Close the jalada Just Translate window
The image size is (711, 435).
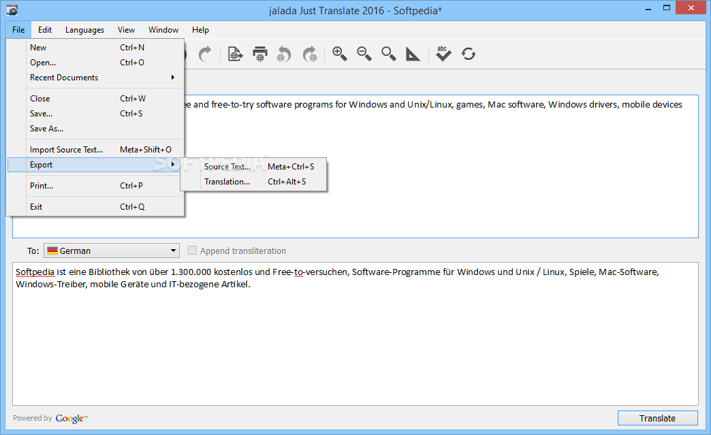click(691, 7)
